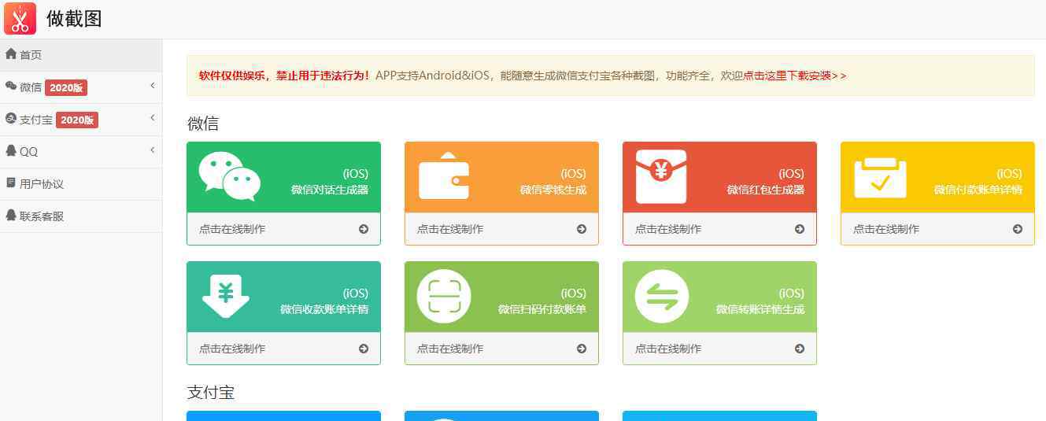Viewport: 1046px width, 421px height.
Task: Open the QQ sidebar menu
Action: [81, 152]
